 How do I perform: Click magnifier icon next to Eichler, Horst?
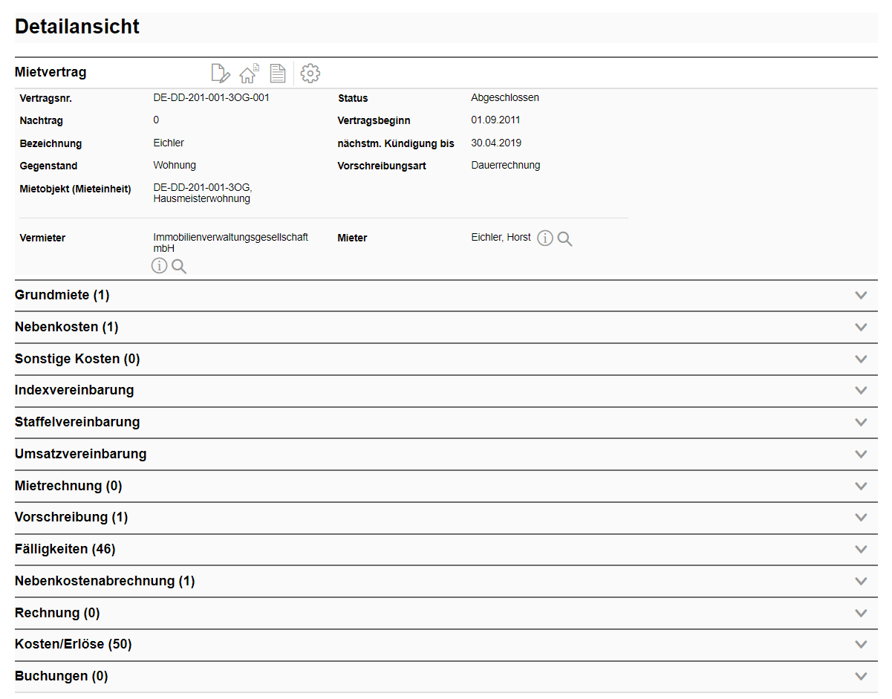[565, 238]
